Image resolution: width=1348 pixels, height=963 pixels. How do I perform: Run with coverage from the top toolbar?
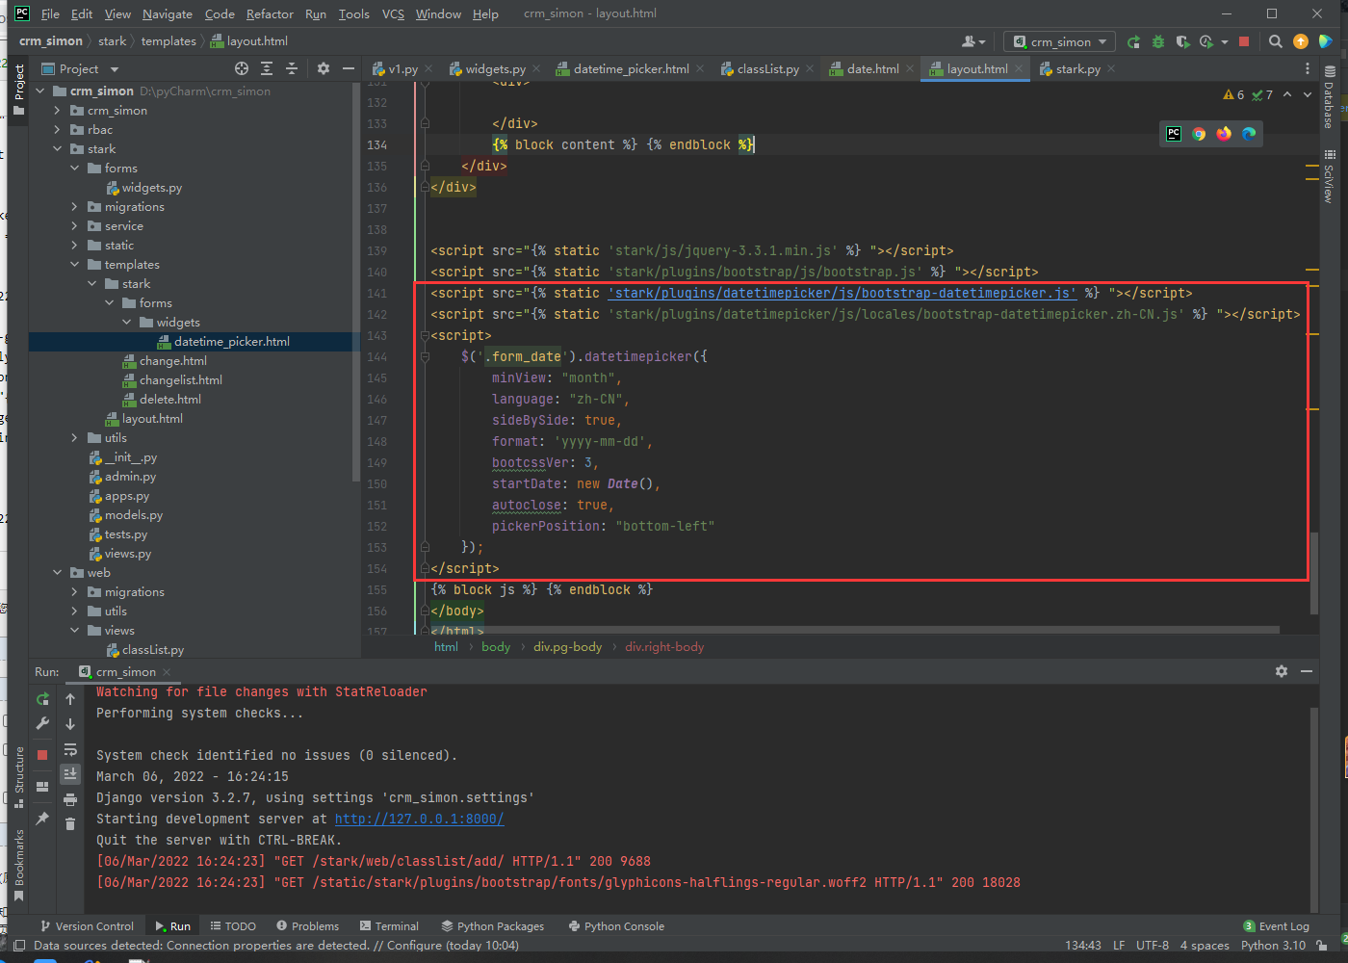pos(1182,41)
